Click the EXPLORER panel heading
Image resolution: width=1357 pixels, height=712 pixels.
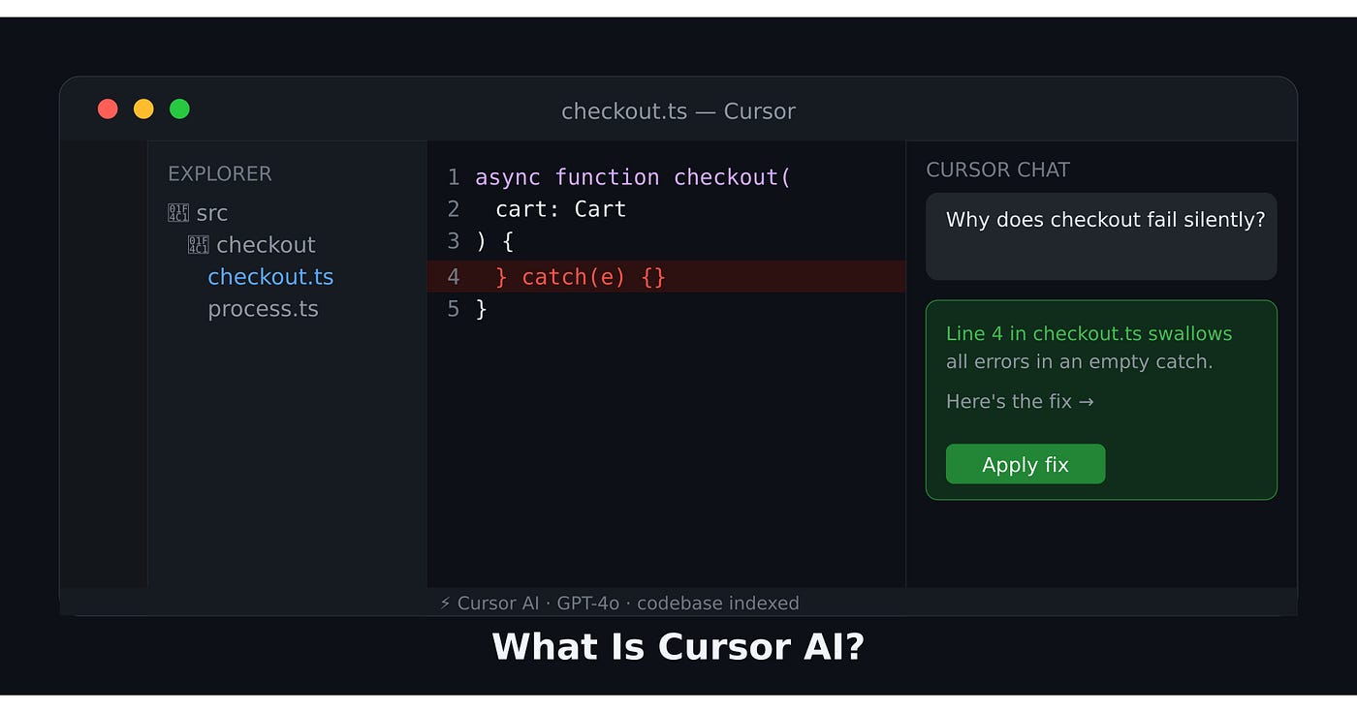(220, 173)
